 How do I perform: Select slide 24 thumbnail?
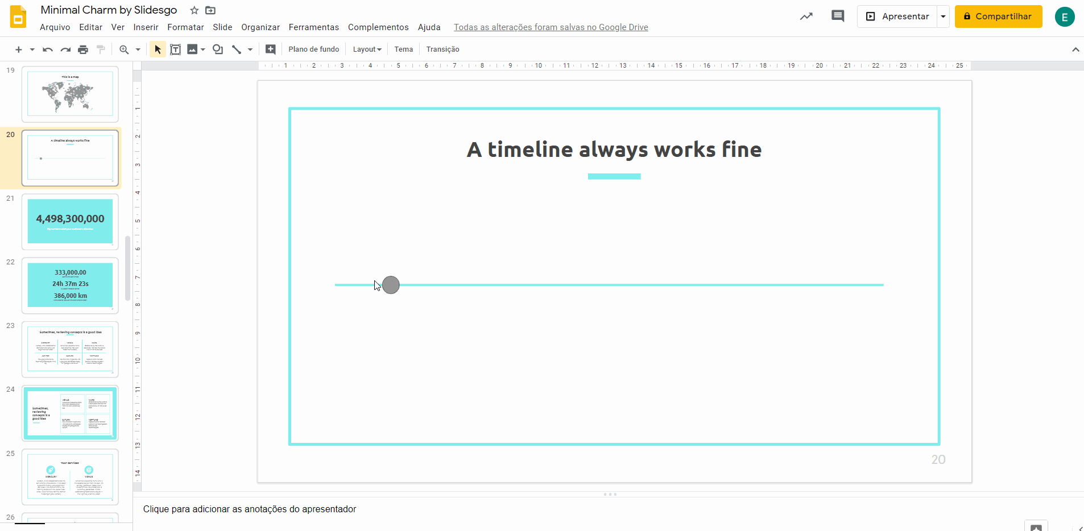tap(70, 413)
